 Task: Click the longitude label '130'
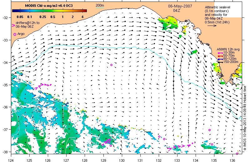(122, 160)
